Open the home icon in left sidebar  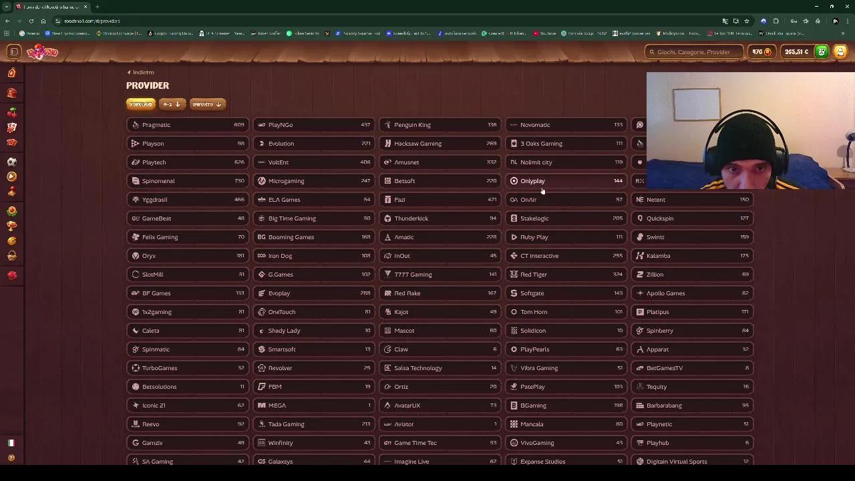click(x=11, y=73)
